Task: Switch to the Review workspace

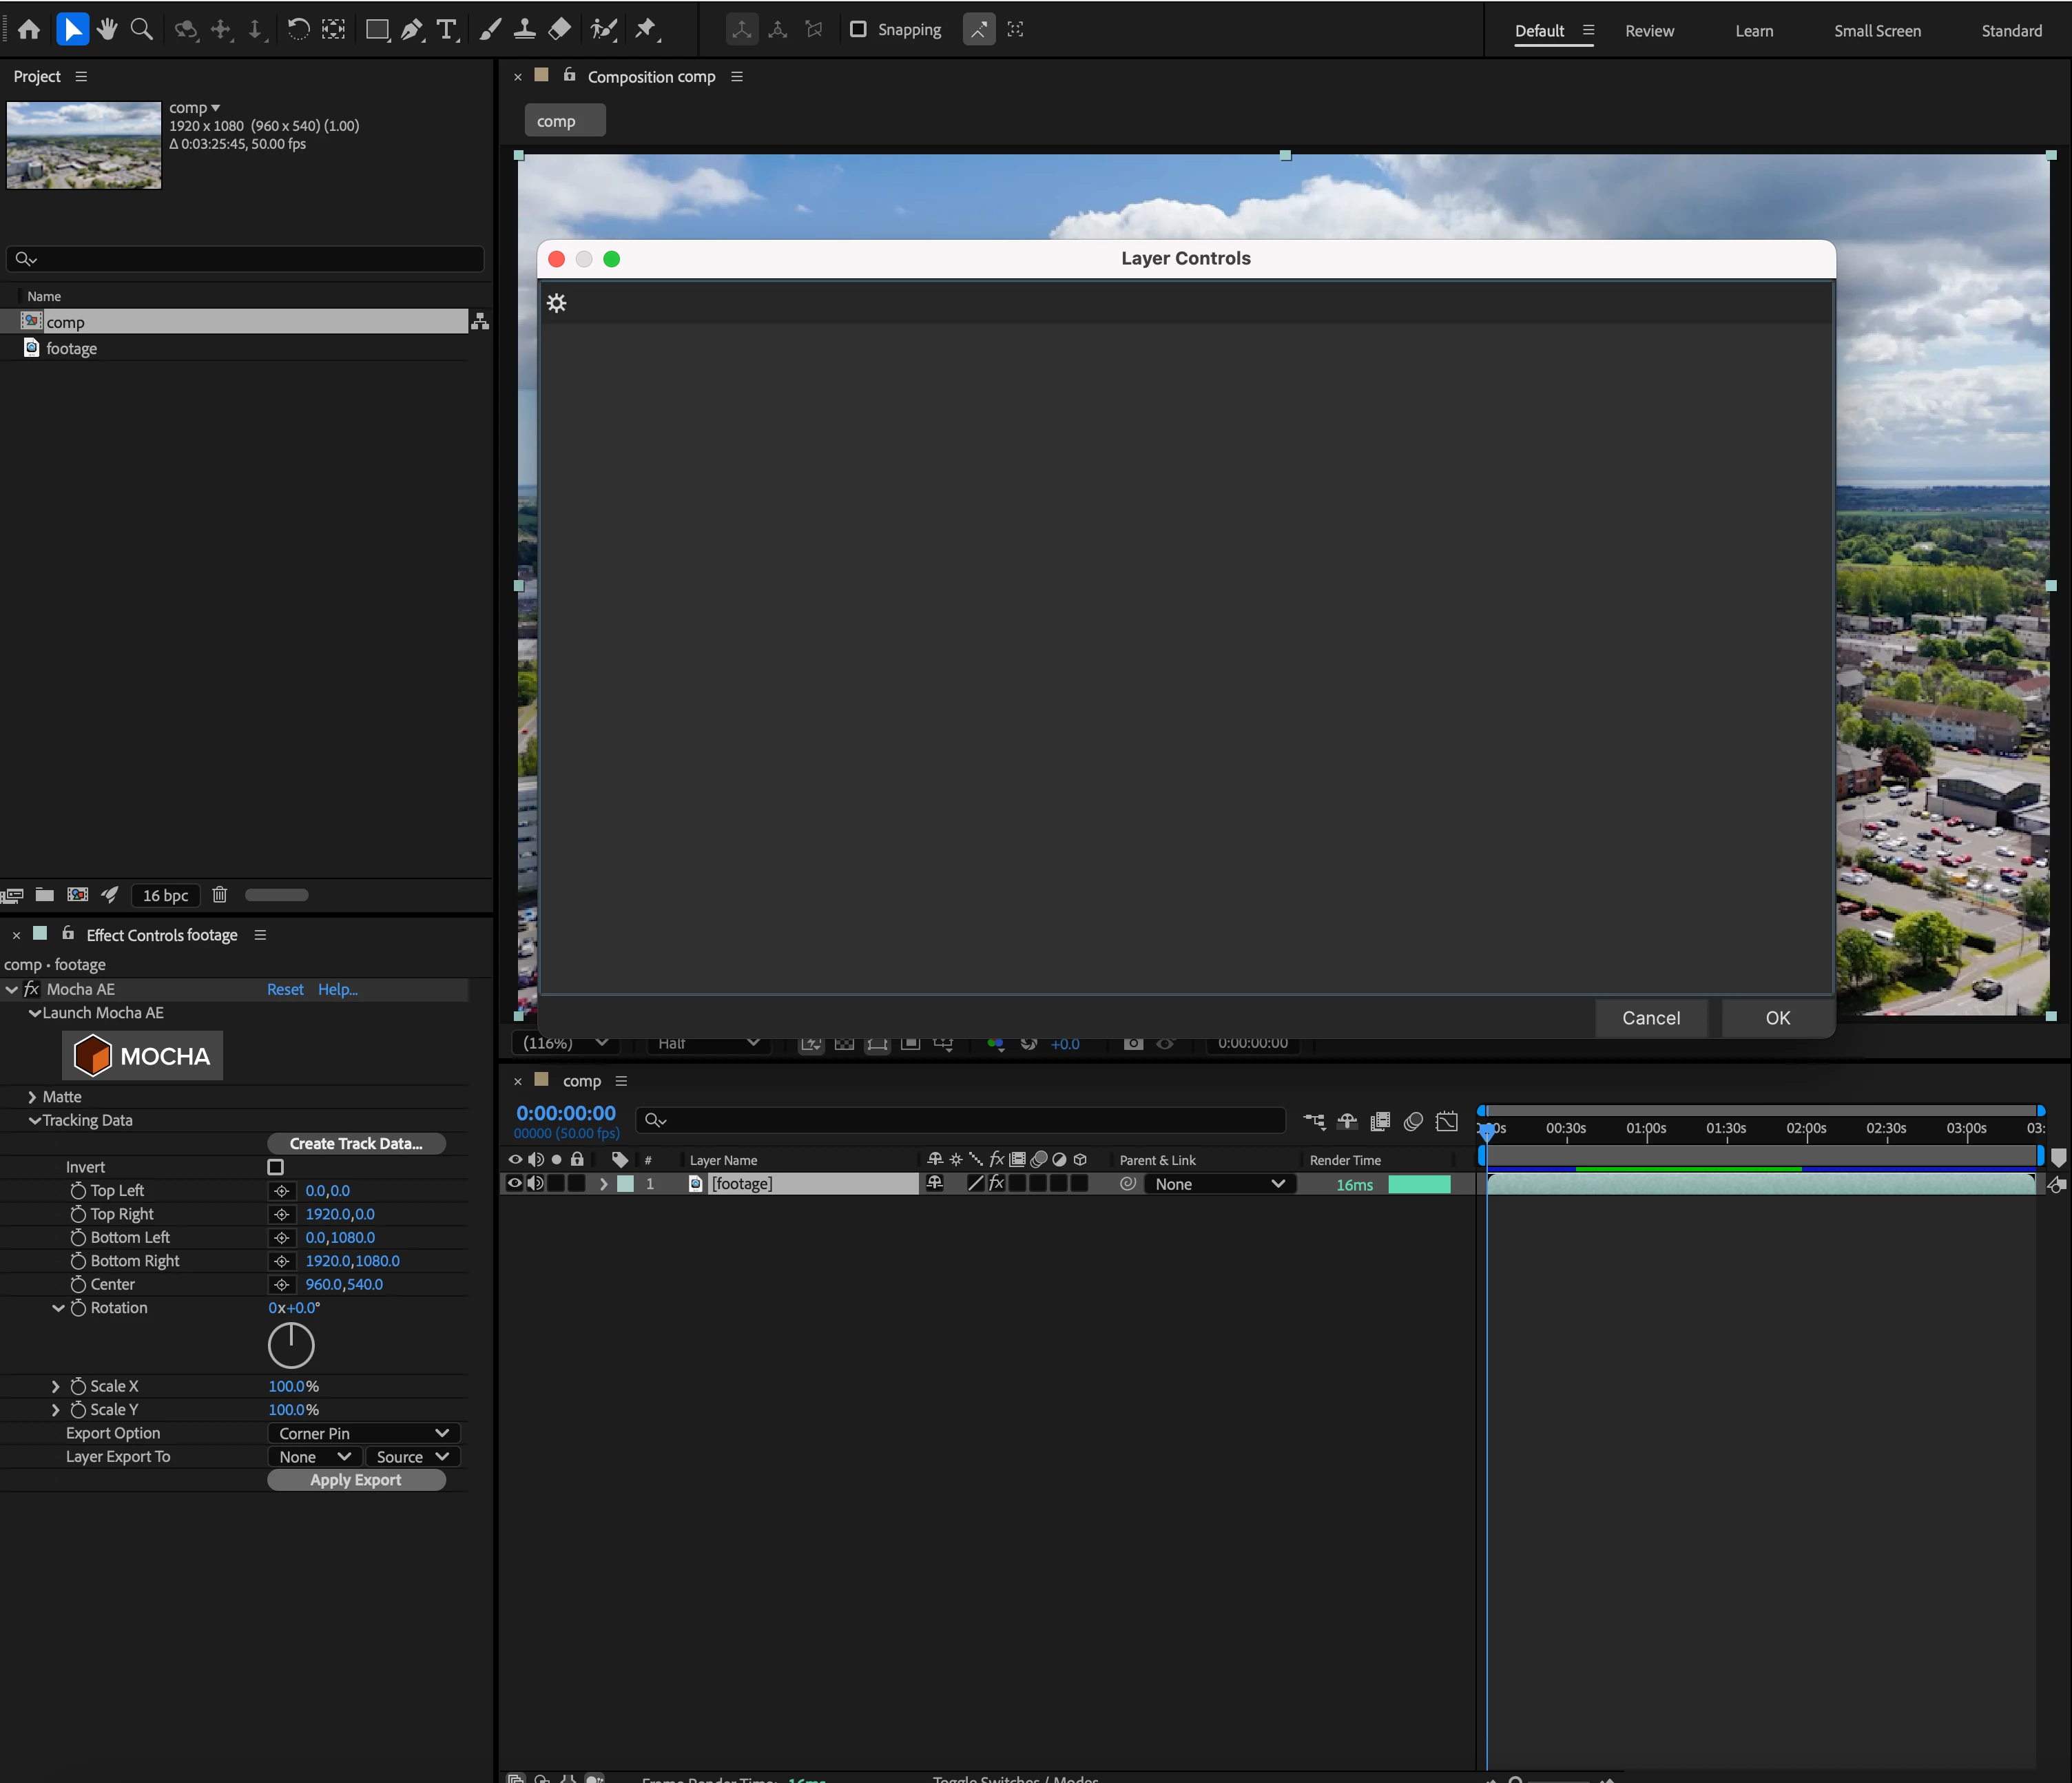Action: (1649, 31)
